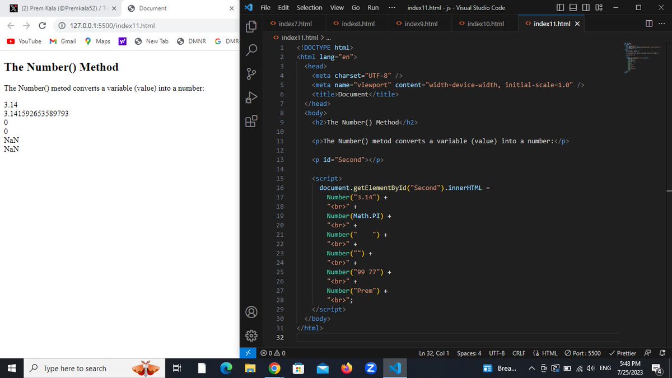
Task: Click line number 16 in the gutter
Action: point(280,188)
